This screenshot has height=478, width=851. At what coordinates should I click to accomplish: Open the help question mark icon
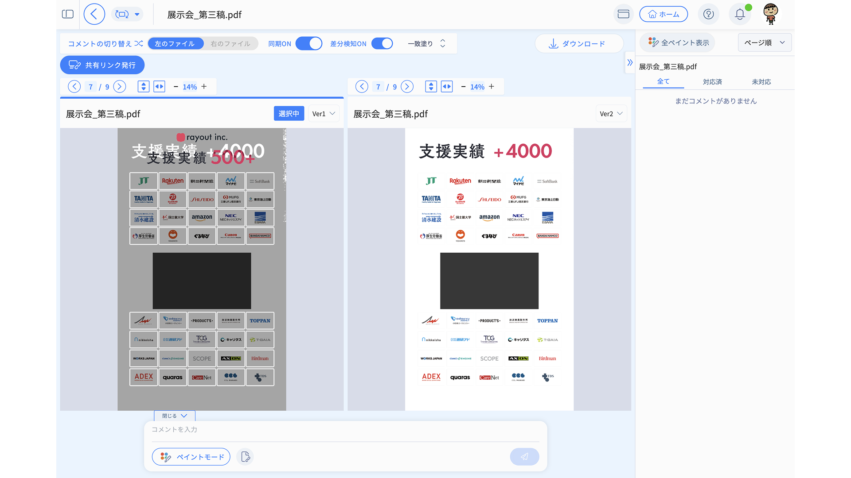coord(708,14)
